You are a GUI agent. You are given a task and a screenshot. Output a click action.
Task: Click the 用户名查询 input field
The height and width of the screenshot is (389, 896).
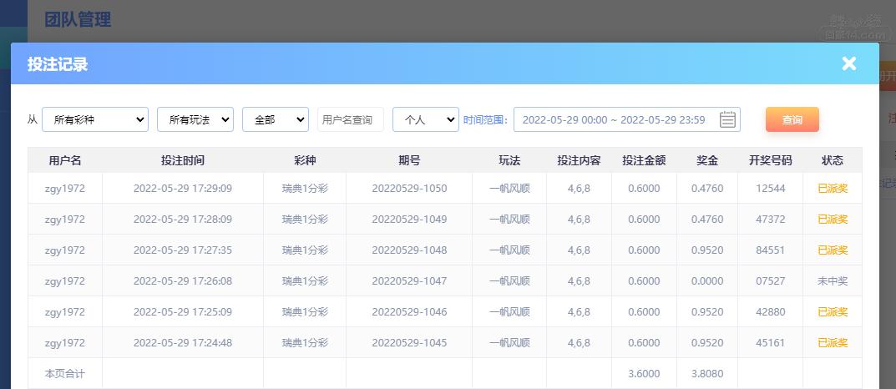pyautogui.click(x=350, y=119)
